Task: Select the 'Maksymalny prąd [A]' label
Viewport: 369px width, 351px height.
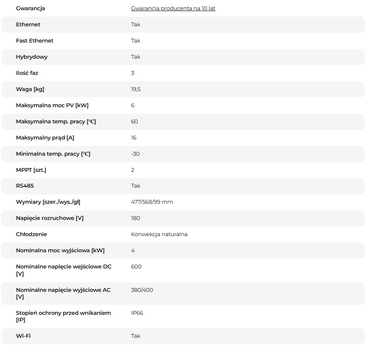Action: point(45,138)
